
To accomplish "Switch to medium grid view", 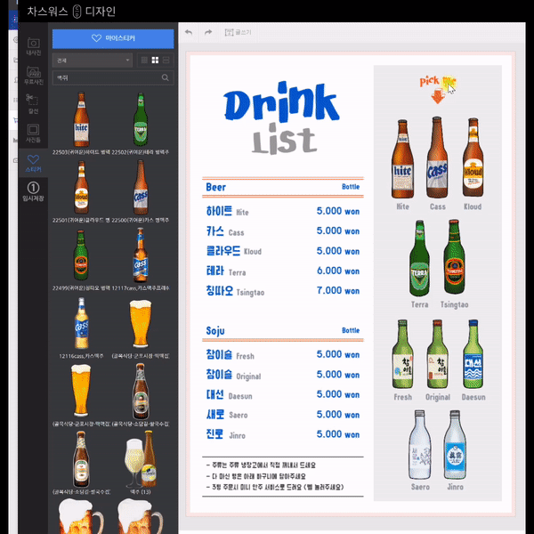I will coord(155,61).
